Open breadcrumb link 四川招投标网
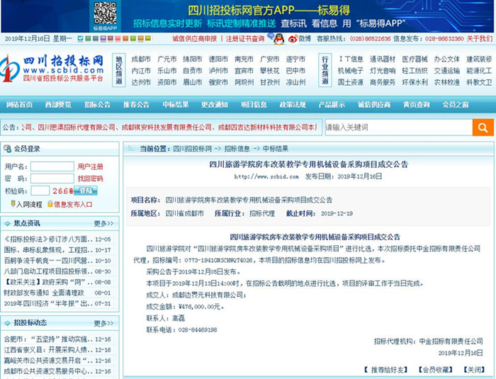 pyautogui.click(x=192, y=149)
